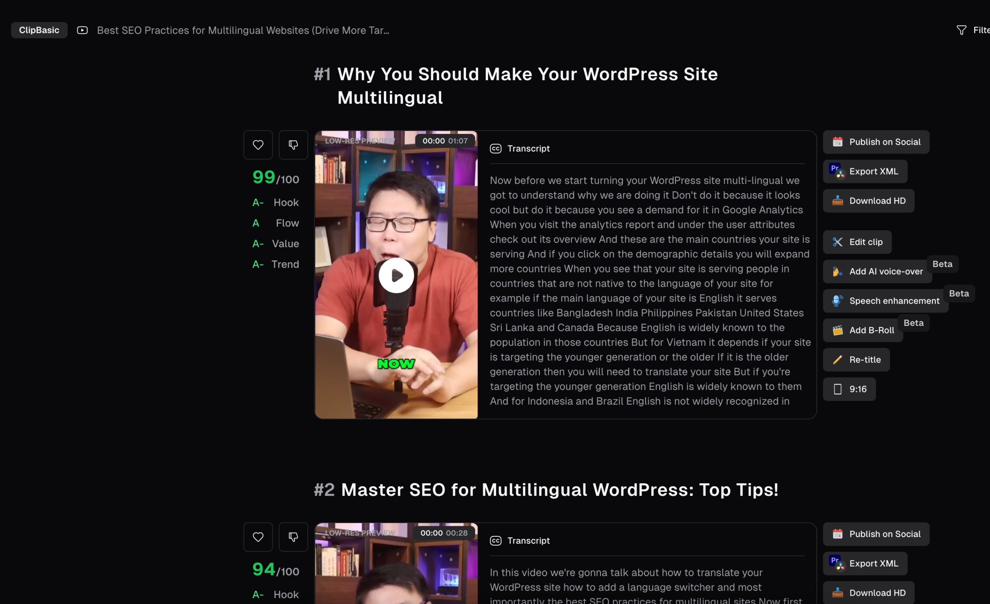Image resolution: width=990 pixels, height=604 pixels.
Task: Publish clip #1 on Social
Action: 876,142
